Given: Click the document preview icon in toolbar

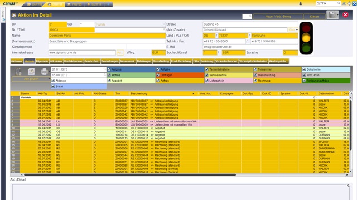Looking at the screenshot, I should click(31, 72).
